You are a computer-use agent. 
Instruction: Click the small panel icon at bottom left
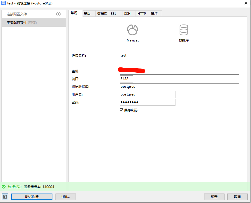(5, 197)
